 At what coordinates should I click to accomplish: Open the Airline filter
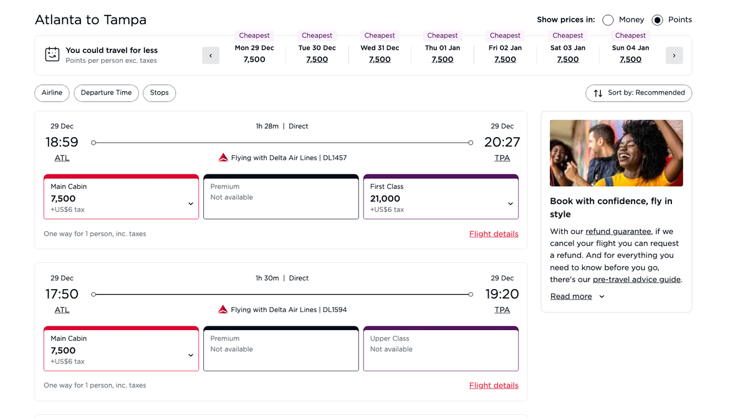tap(52, 93)
